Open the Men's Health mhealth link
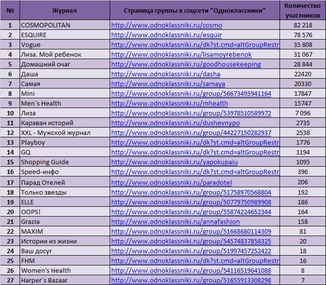Screen dimensions: 326x285 169,103
